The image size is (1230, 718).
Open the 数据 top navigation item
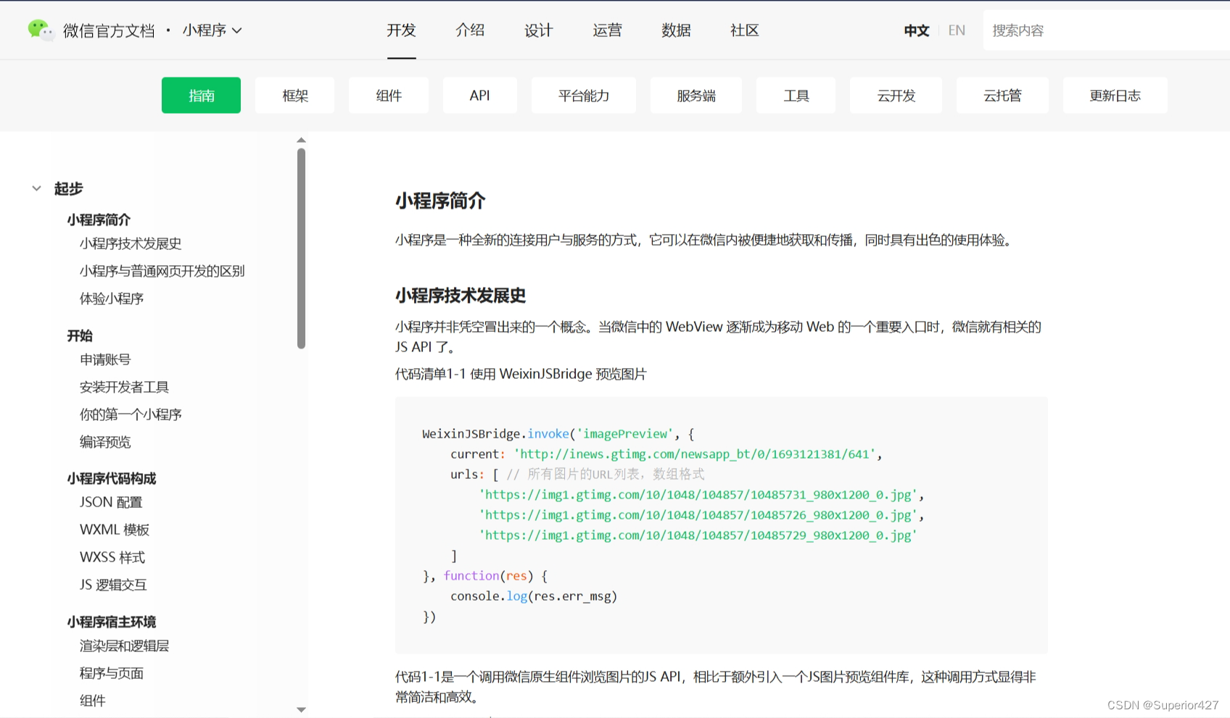[x=676, y=30]
